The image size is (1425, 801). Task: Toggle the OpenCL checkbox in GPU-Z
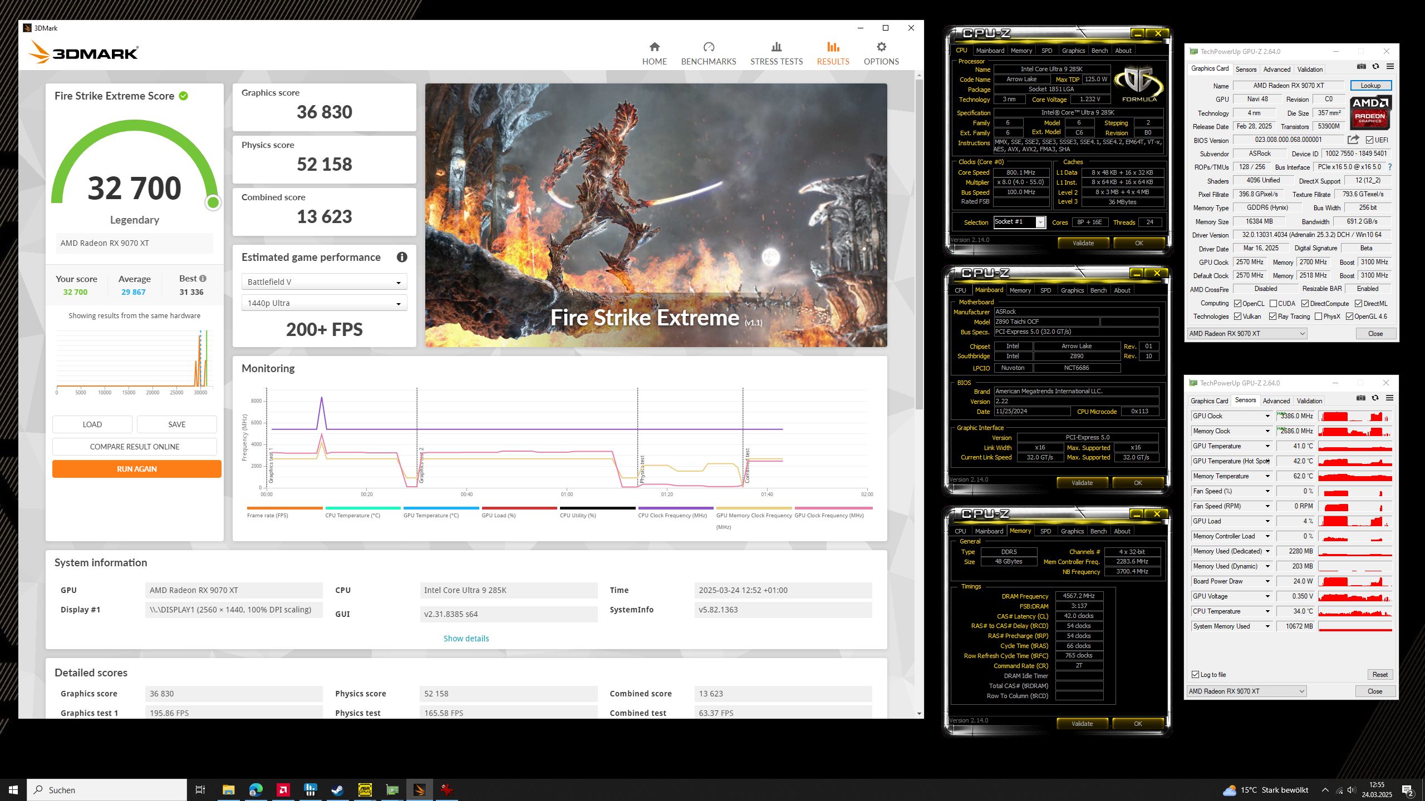click(1238, 304)
